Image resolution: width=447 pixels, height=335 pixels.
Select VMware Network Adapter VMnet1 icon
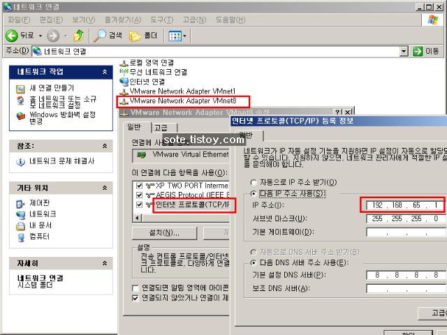124,91
